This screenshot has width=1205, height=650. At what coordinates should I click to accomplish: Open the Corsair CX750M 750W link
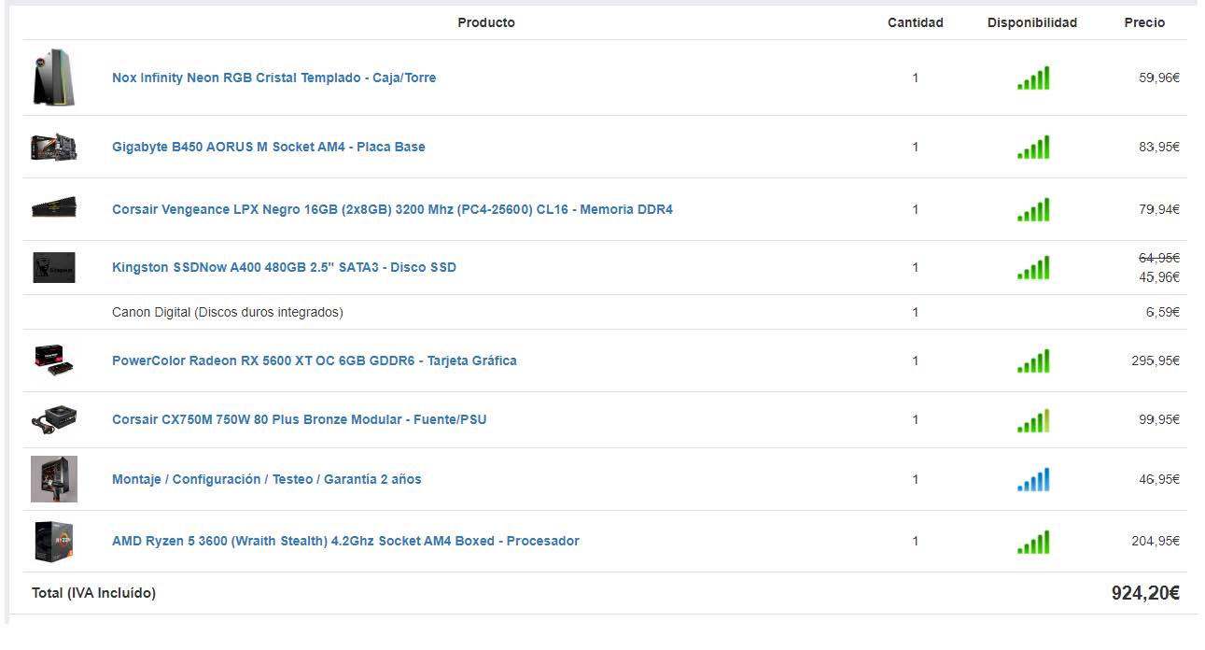(x=299, y=419)
